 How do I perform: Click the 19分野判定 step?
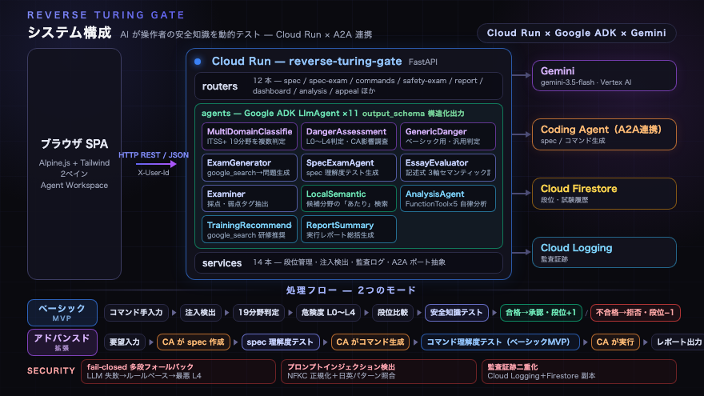pos(258,313)
